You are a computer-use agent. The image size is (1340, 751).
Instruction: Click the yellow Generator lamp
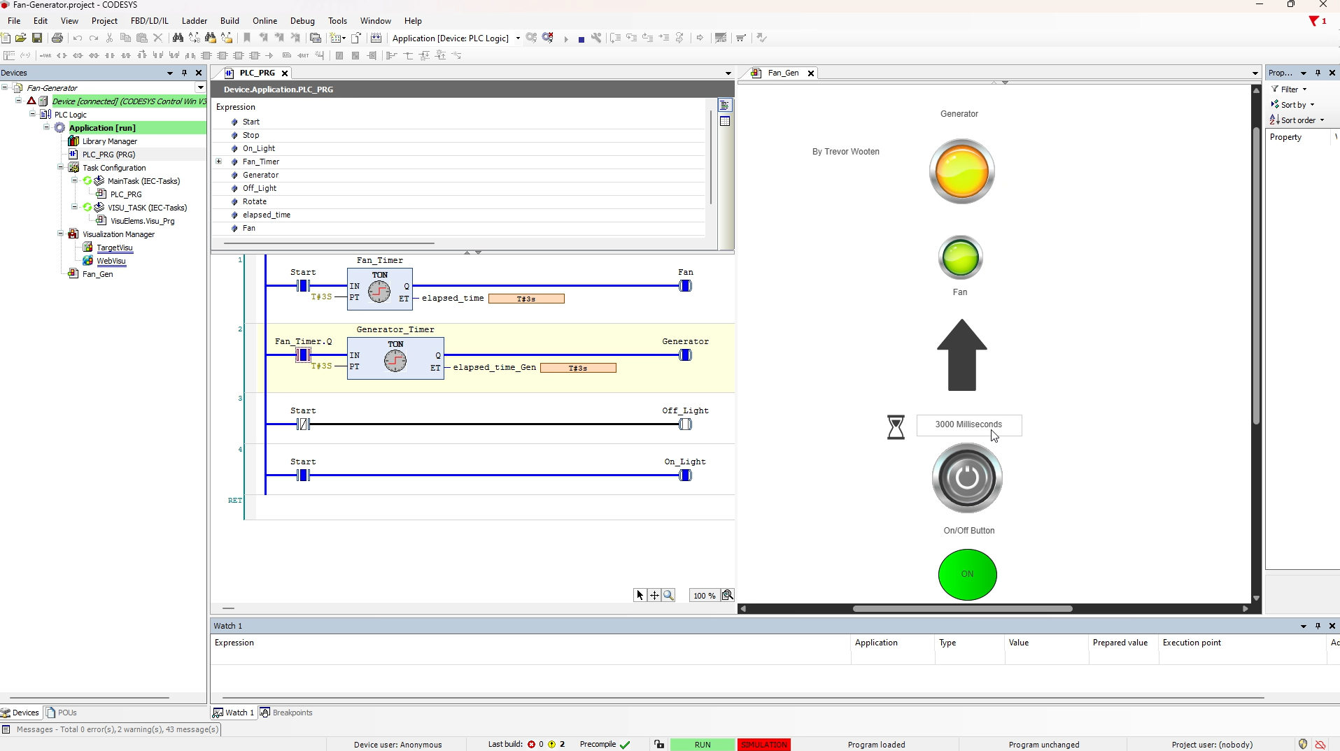point(961,171)
